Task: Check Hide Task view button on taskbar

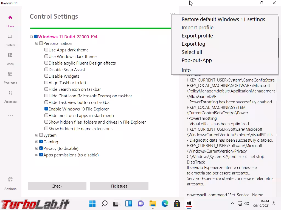Action: coord(46,102)
